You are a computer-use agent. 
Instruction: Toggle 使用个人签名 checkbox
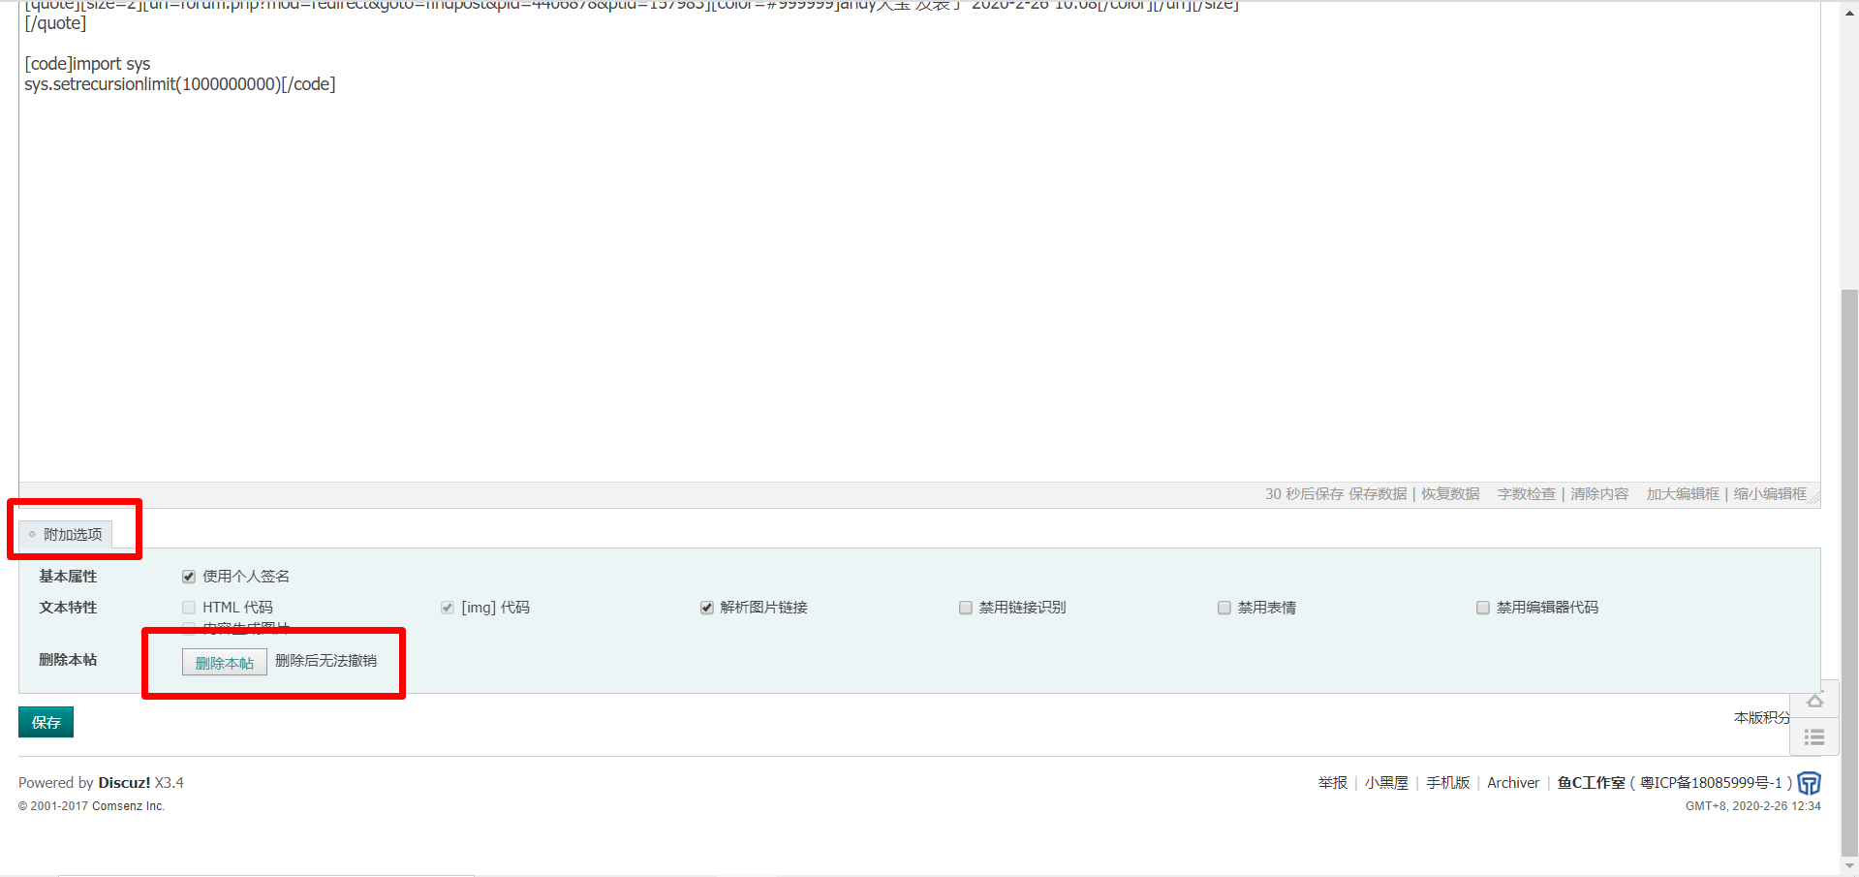(x=189, y=577)
